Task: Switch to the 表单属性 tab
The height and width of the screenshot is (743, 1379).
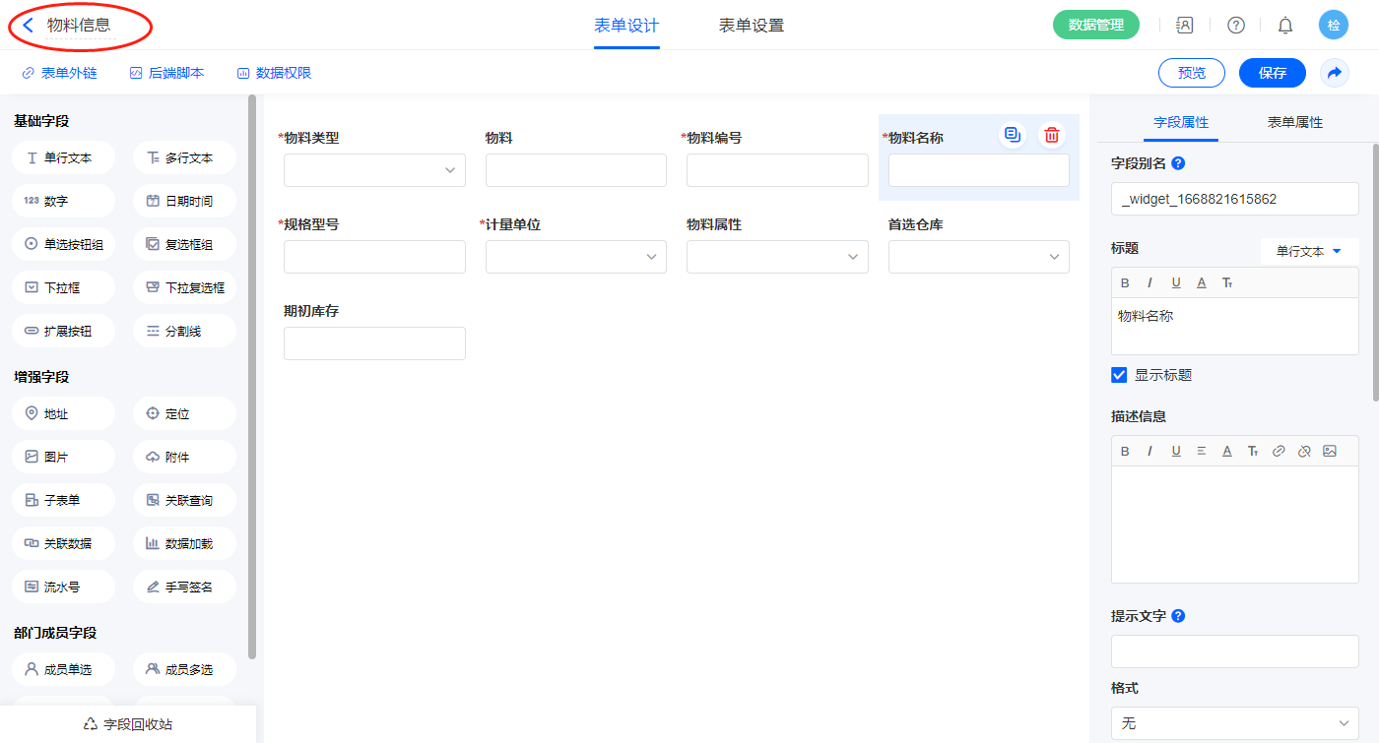Action: (1294, 122)
